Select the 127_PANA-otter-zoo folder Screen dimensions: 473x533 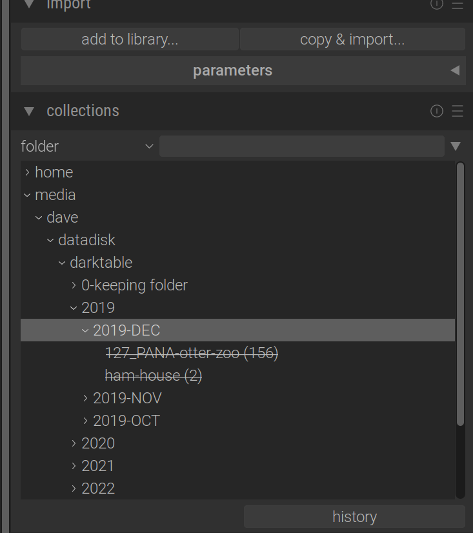click(191, 353)
